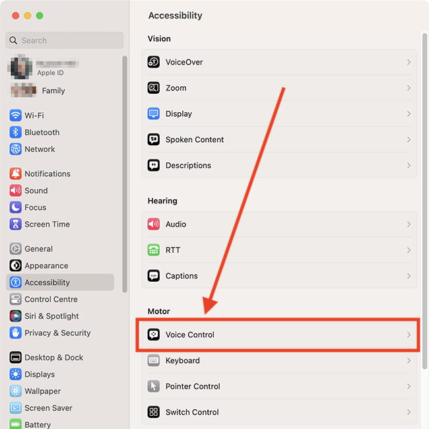Click the Switch Control grid icon
This screenshot has height=429, width=429.
[x=154, y=412]
